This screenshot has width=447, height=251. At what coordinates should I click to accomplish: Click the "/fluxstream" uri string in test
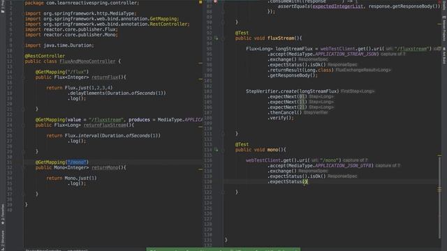413,49
